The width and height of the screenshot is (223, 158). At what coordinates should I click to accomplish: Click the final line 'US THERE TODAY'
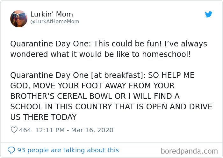click(44, 117)
